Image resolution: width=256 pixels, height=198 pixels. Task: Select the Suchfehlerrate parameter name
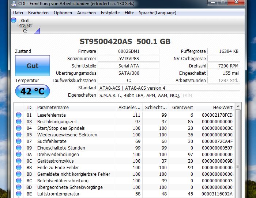52,141
